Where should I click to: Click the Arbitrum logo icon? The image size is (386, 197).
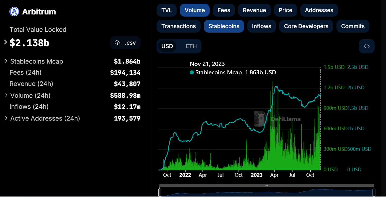[x=14, y=12]
